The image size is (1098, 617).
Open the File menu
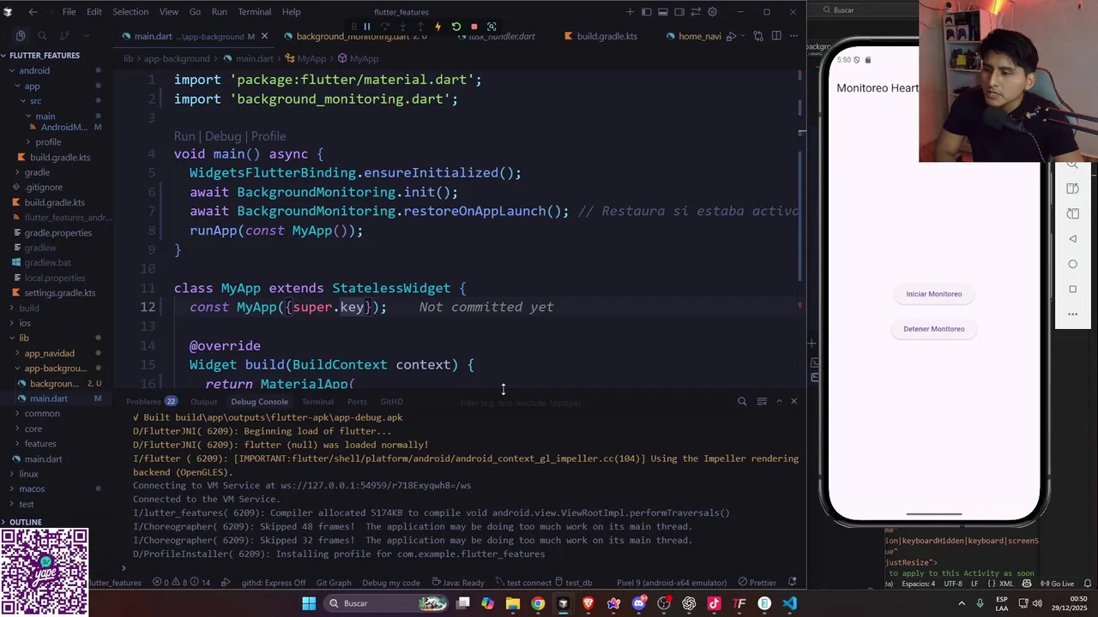[x=69, y=12]
